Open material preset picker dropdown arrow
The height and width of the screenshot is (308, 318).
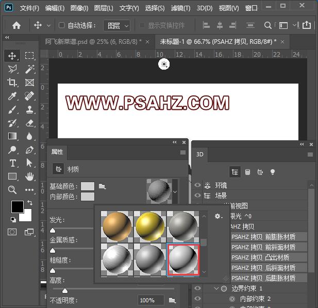[x=175, y=192]
